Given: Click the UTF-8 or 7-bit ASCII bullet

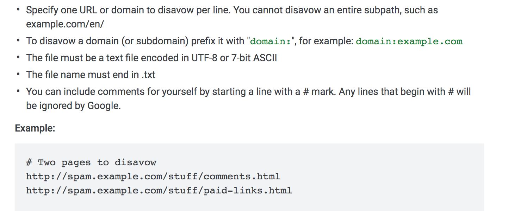Looking at the screenshot, I should click(151, 58).
